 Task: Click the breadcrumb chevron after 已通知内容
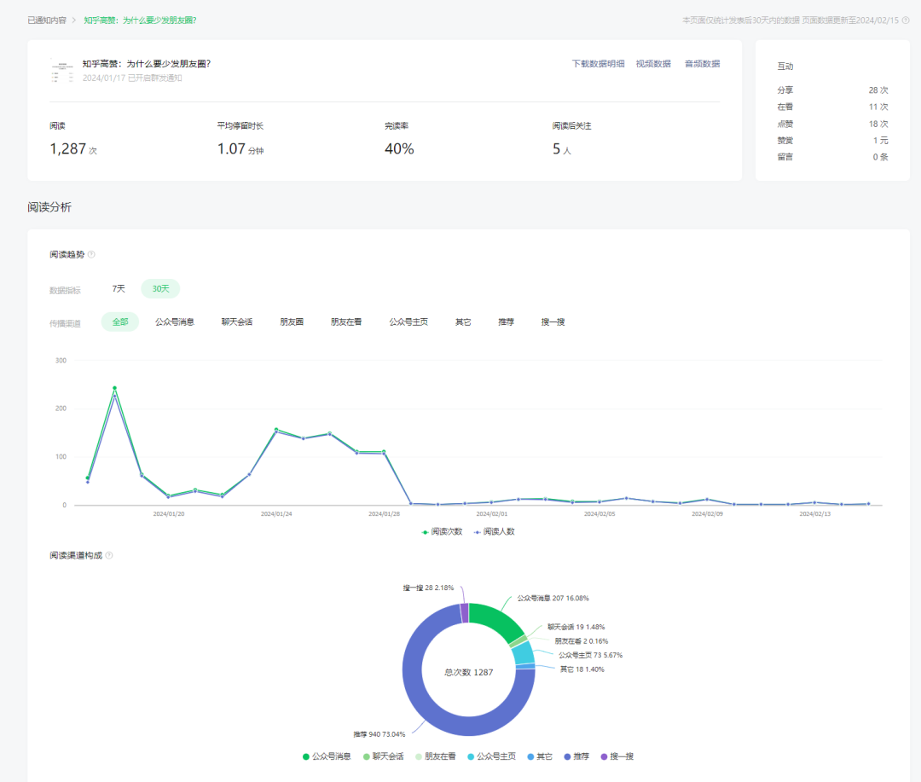tap(74, 20)
